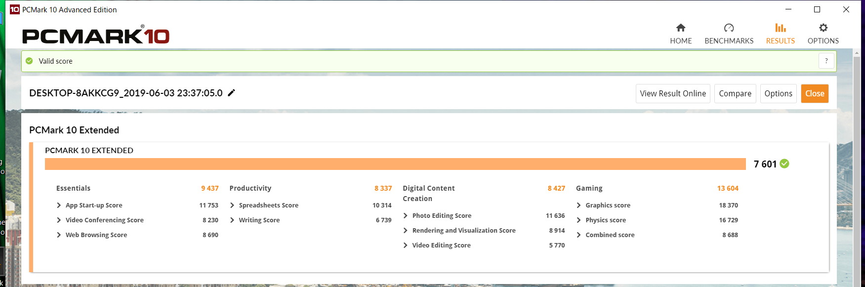Screen dimensions: 865x287
Task: Click the Valid score message text
Action: [56, 61]
